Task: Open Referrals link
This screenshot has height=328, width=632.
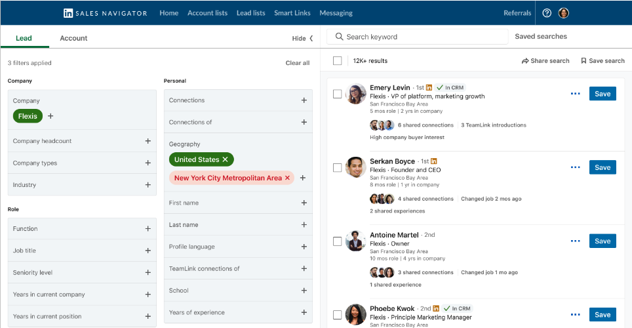Action: 517,13
